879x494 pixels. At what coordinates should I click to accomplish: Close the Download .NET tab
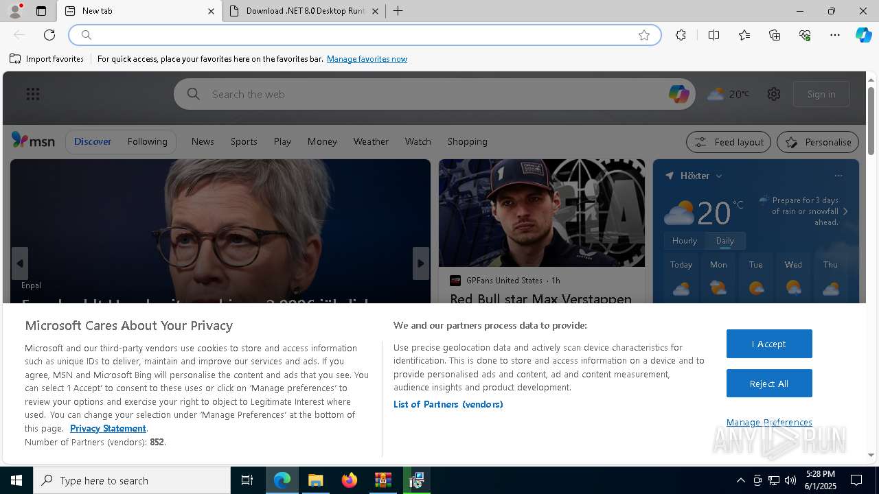[375, 11]
